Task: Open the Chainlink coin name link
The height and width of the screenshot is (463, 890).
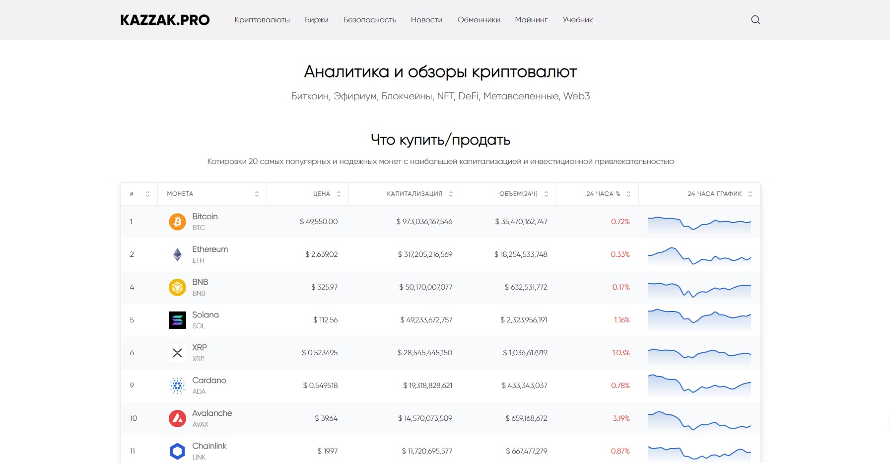Action: [x=209, y=446]
